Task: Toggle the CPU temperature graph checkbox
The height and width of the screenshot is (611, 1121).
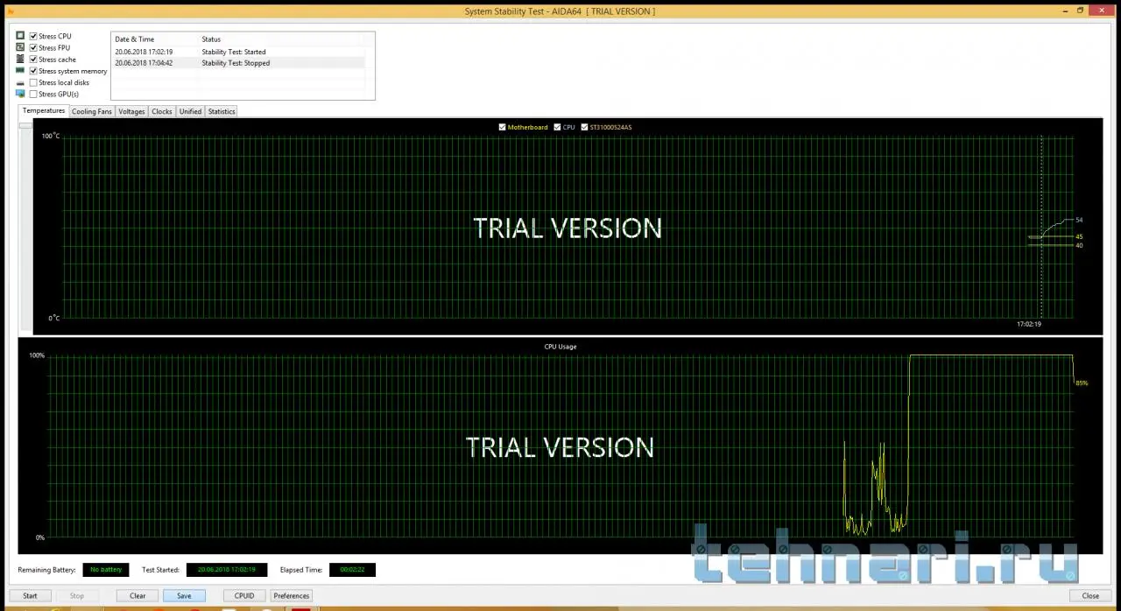Action: click(557, 127)
